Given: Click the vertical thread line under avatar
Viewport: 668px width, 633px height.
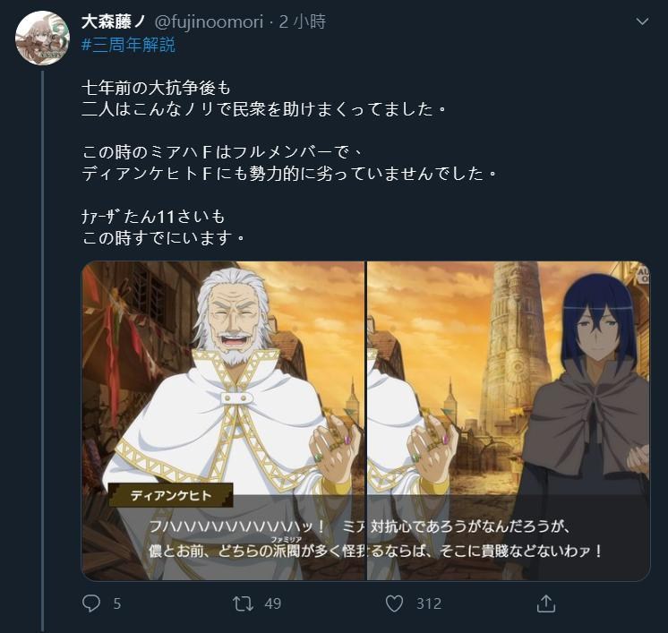Looking at the screenshot, I should click(x=43, y=351).
